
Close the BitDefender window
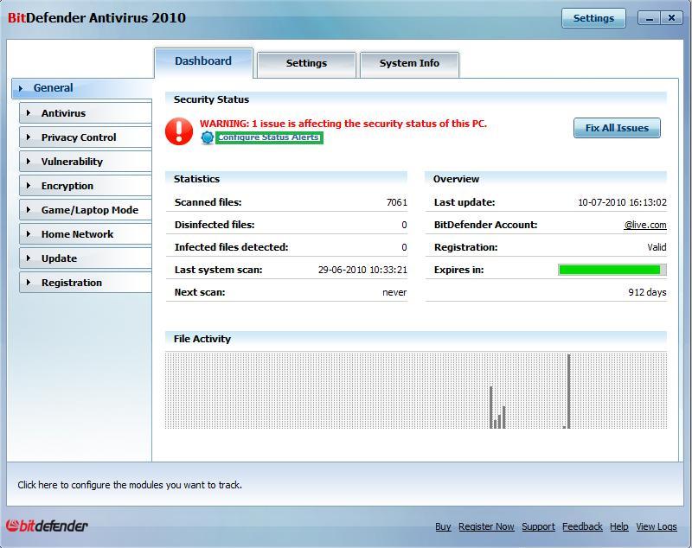[x=671, y=18]
